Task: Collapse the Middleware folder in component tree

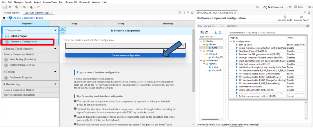Action: point(201,61)
